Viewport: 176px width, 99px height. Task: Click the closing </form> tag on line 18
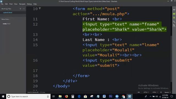point(81,76)
